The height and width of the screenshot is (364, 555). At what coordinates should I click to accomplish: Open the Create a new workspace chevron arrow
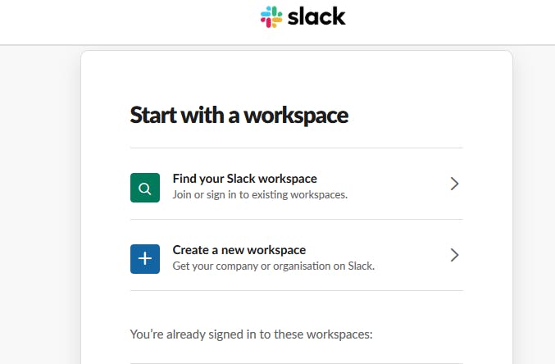pos(455,255)
